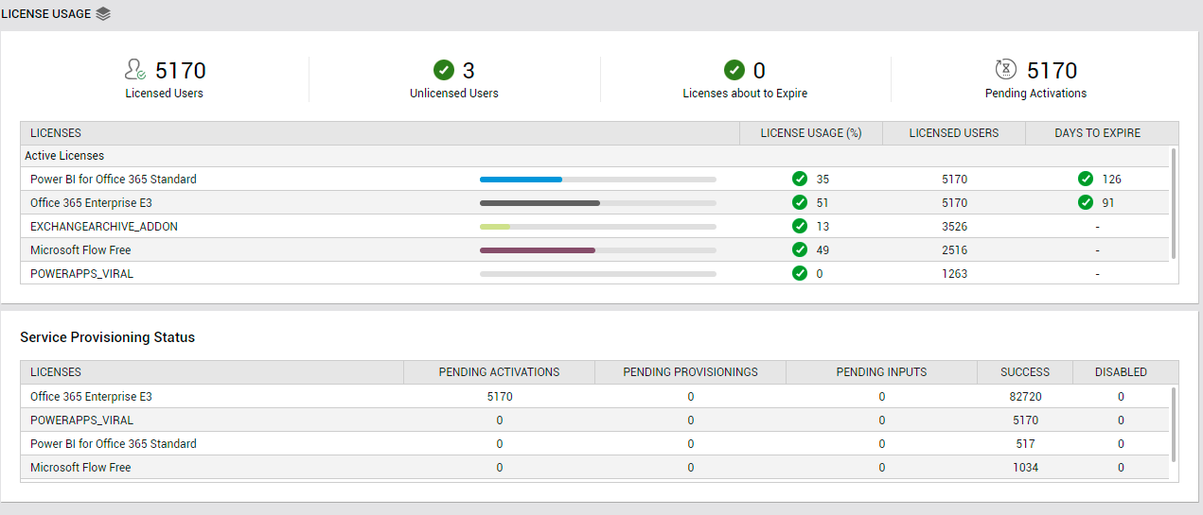
Task: Sort by the LICENSED USERS column header
Action: (954, 133)
